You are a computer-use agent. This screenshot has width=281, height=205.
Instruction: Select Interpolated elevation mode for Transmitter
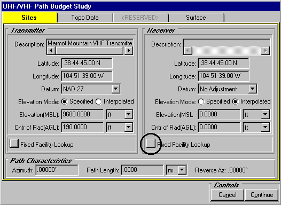pos(99,102)
